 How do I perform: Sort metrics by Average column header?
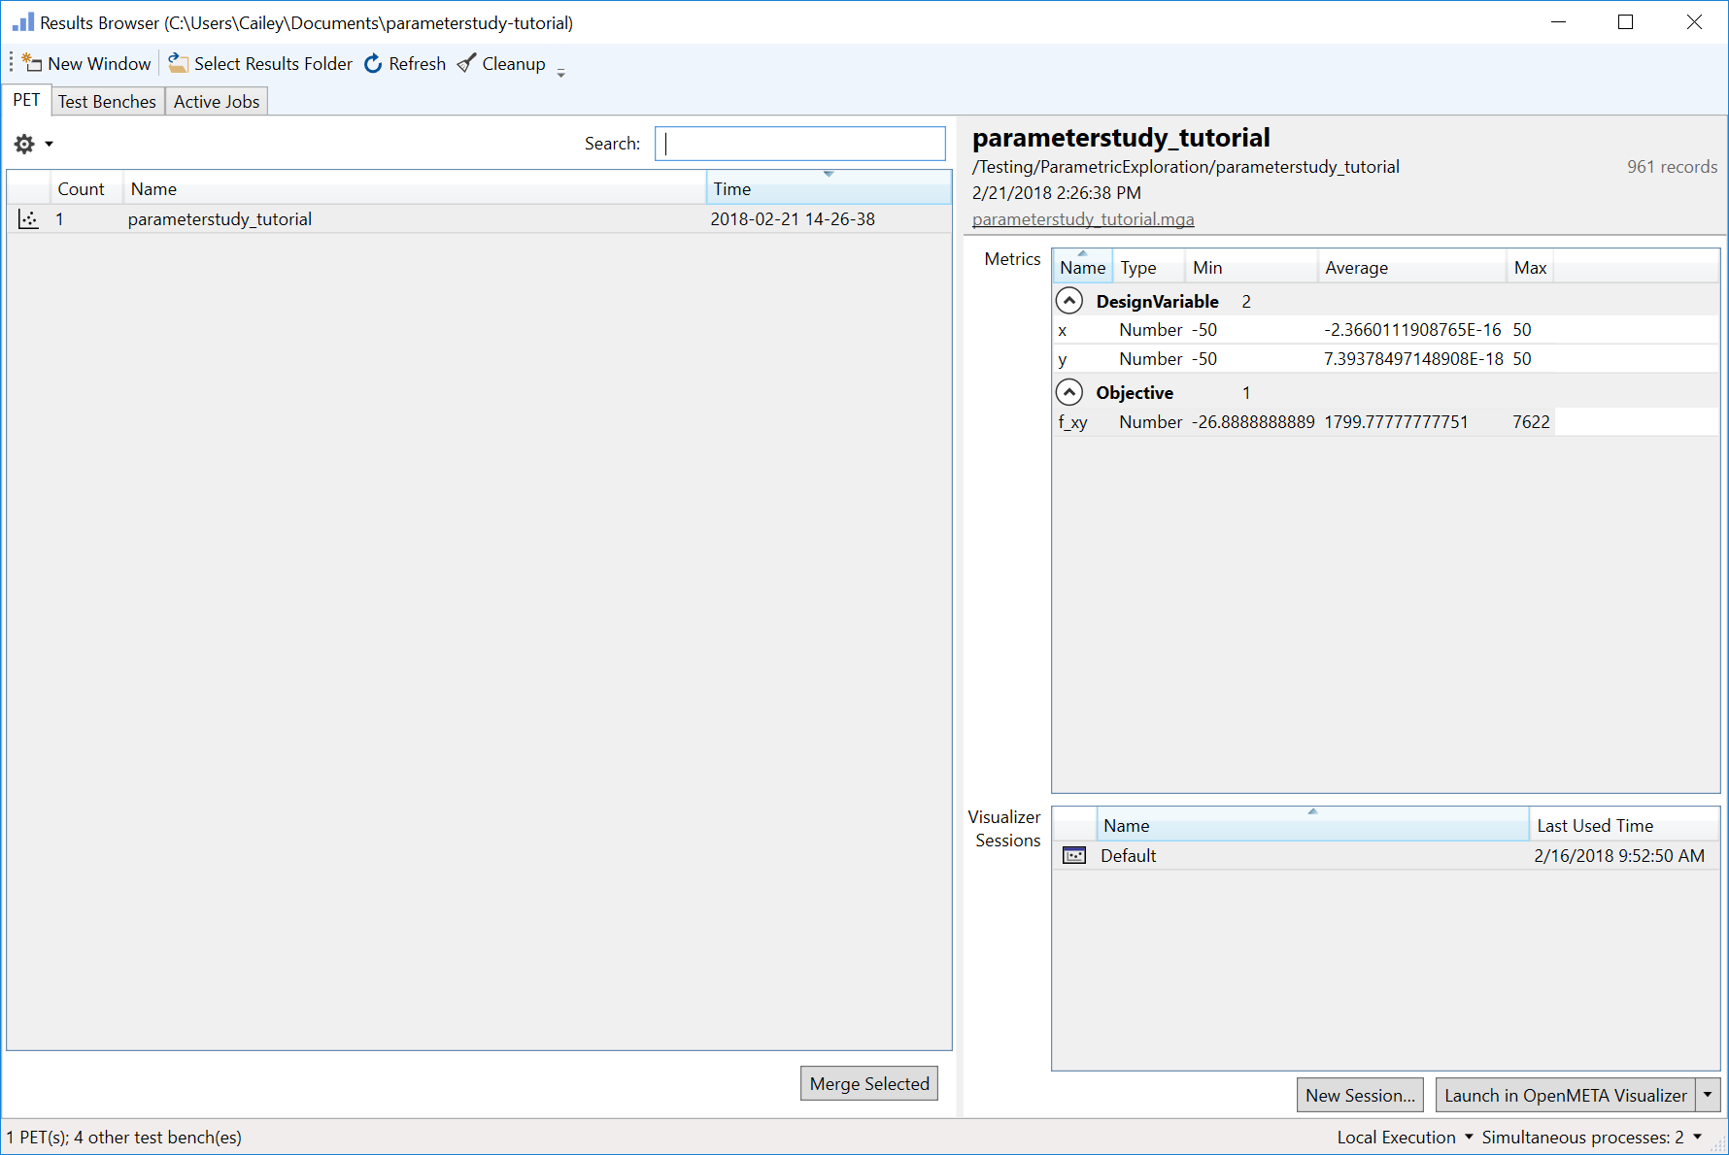click(1411, 267)
